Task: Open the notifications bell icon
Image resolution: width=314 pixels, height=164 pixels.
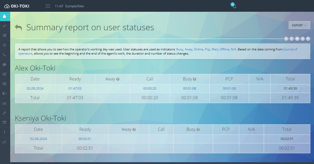Action: click(x=234, y=6)
